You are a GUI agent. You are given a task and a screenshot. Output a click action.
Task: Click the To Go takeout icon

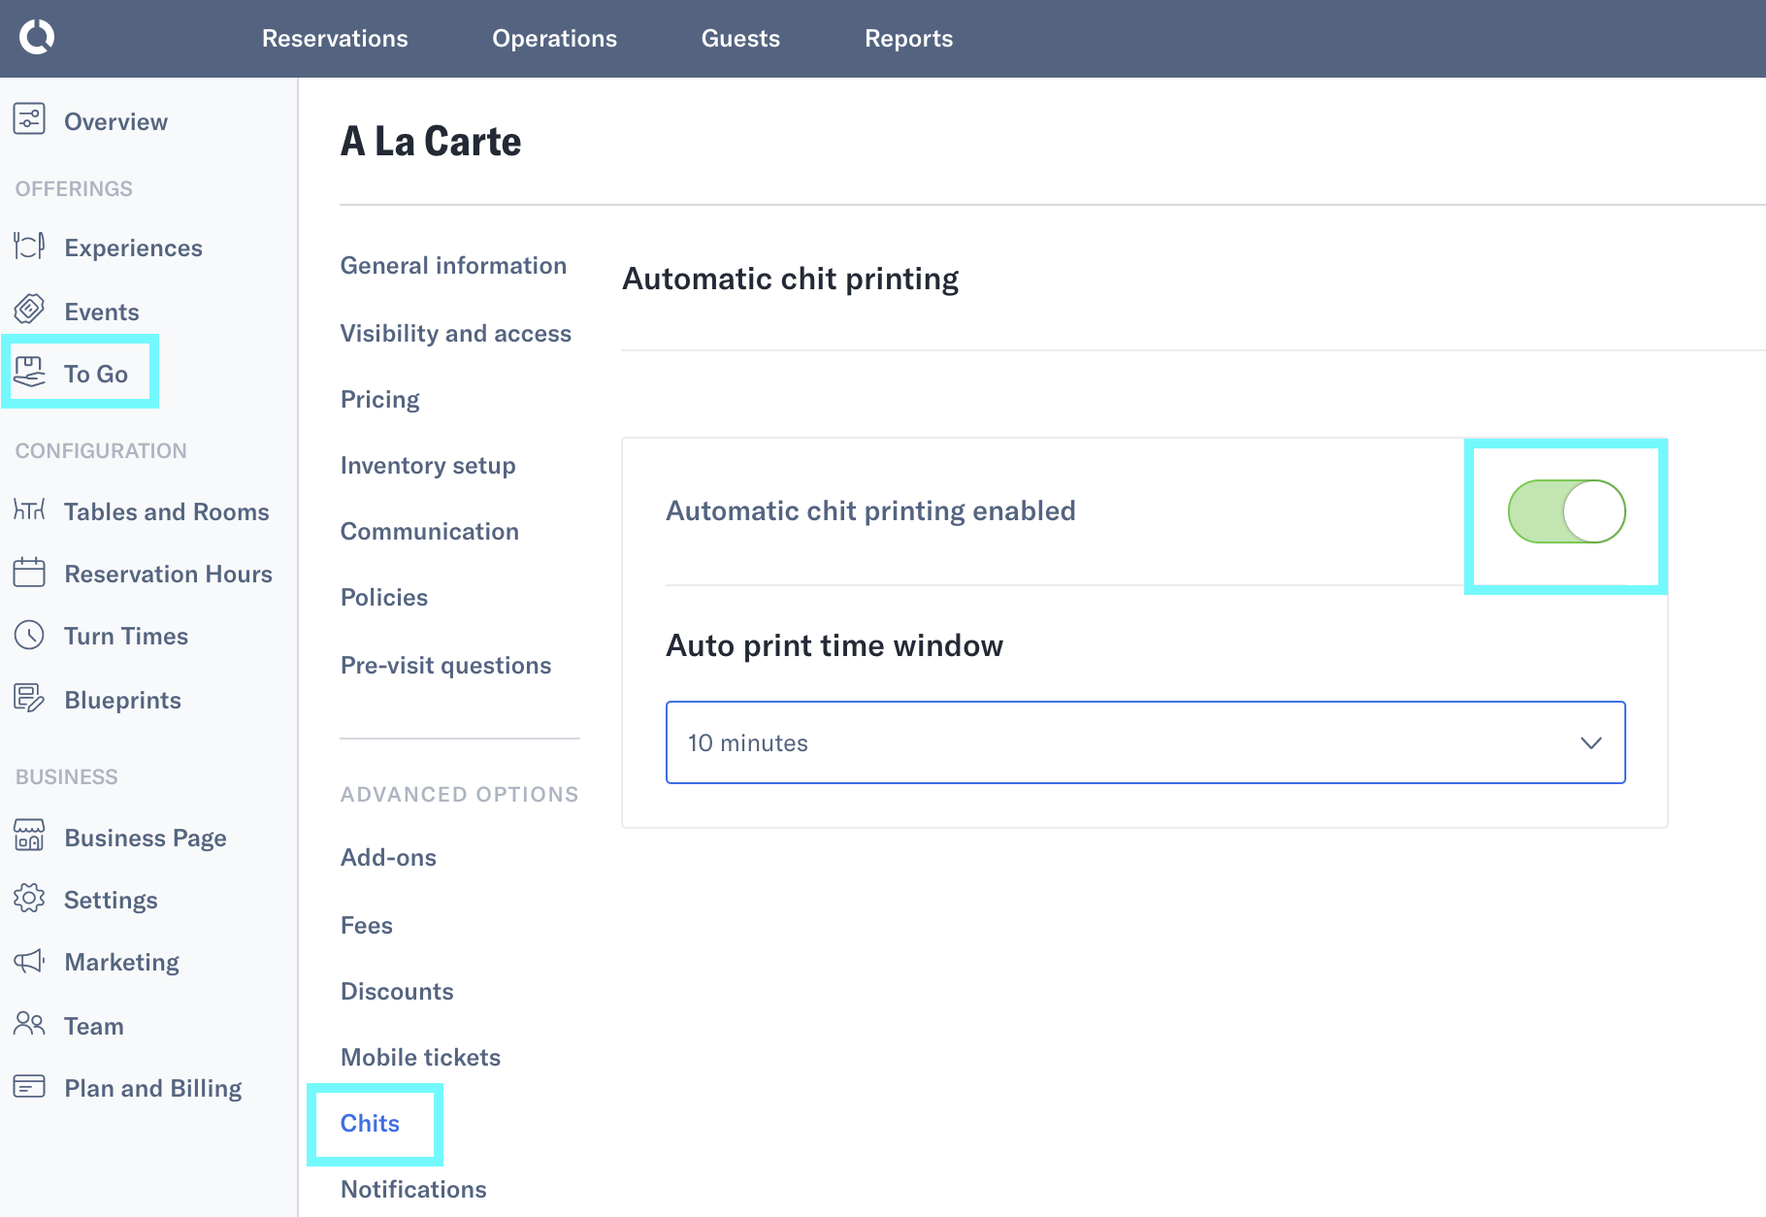(29, 373)
